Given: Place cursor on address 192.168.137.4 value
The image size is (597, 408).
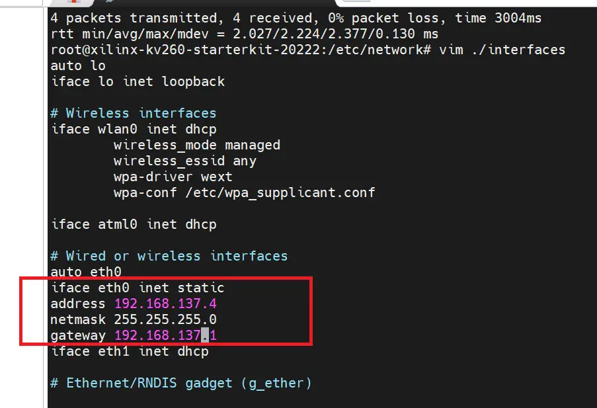Looking at the screenshot, I should point(166,304).
